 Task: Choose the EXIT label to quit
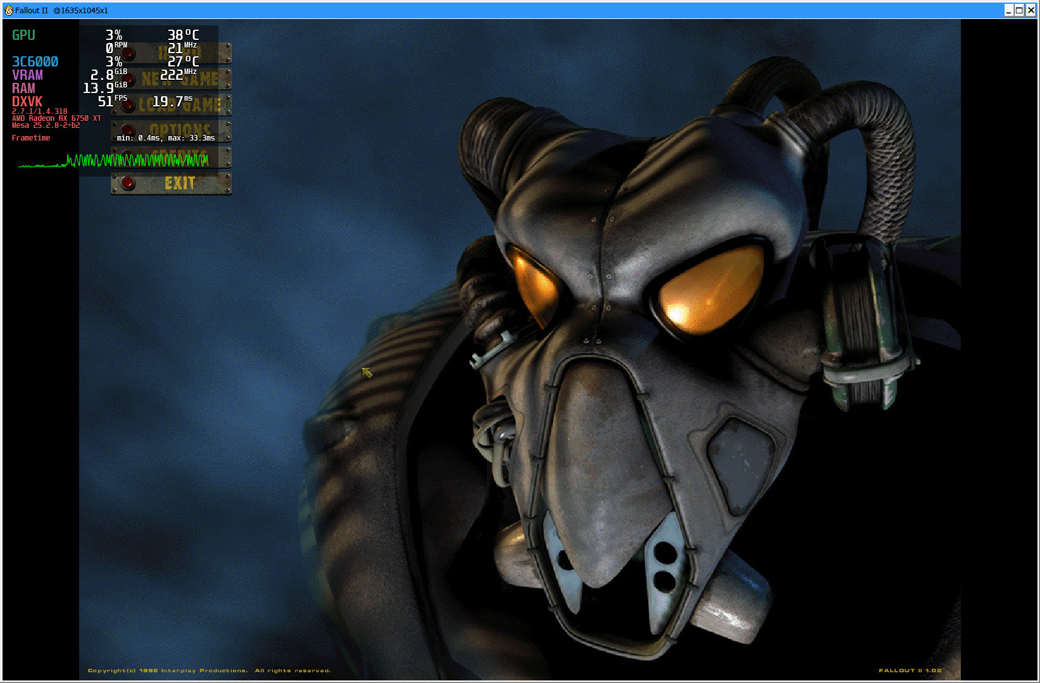click(x=180, y=184)
